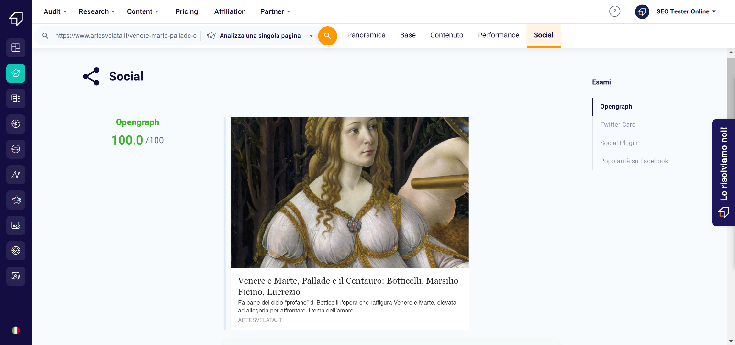The image size is (735, 345).
Task: Open the dashboard grid icon in sidebar
Action: tap(16, 48)
